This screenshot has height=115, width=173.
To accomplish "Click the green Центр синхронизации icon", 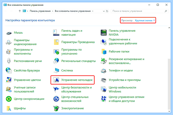I will 9,99.
